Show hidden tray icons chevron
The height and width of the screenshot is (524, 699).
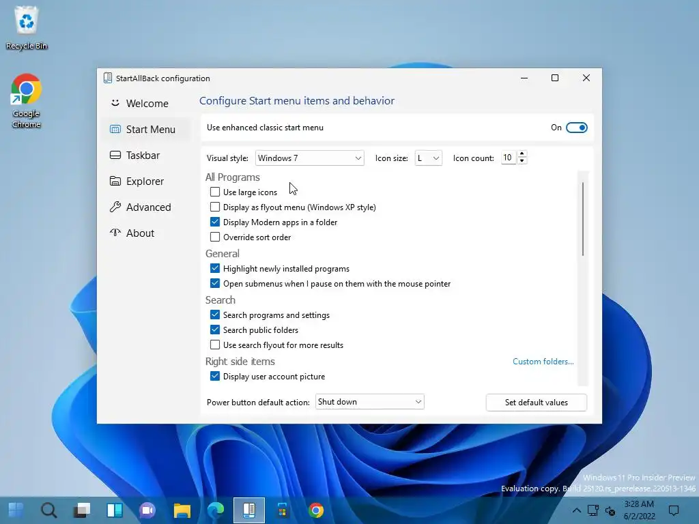click(576, 510)
